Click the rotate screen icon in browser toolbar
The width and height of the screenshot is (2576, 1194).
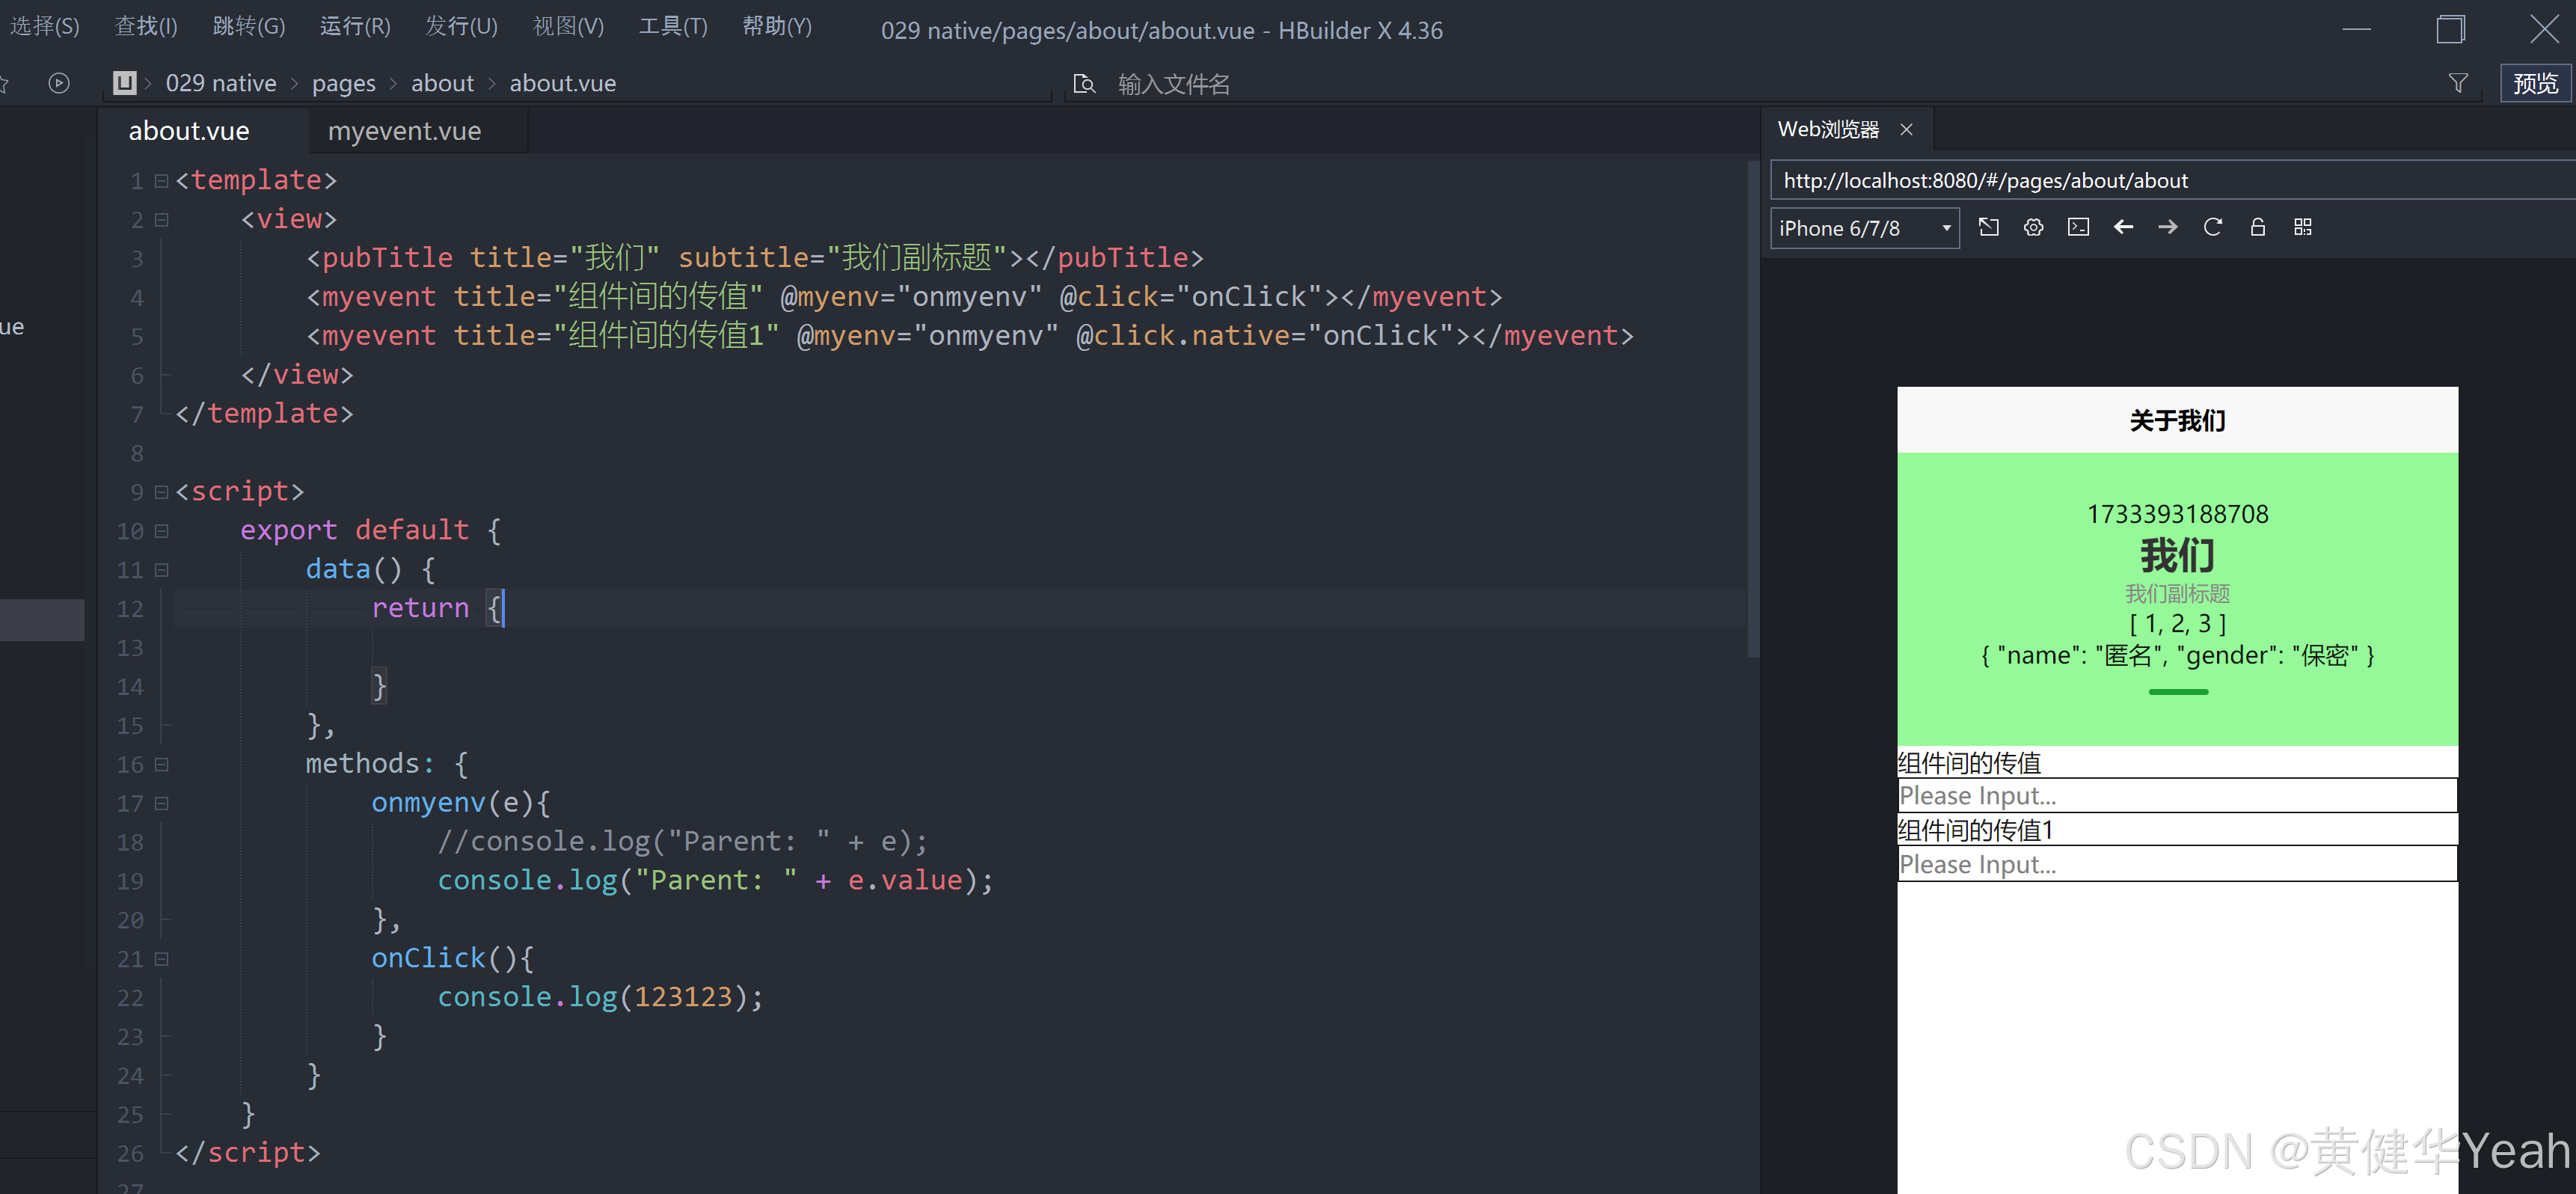[x=1989, y=228]
